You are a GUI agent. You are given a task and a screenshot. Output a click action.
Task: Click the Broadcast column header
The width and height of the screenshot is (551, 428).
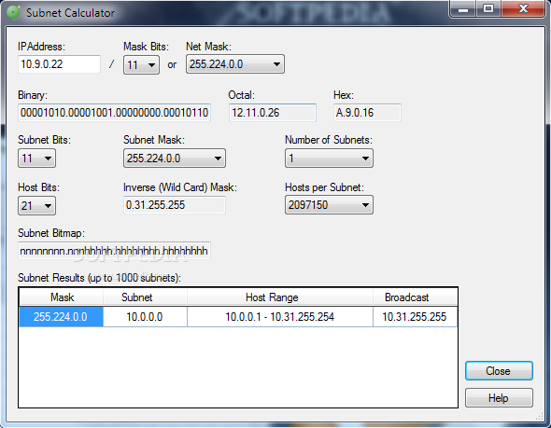415,297
